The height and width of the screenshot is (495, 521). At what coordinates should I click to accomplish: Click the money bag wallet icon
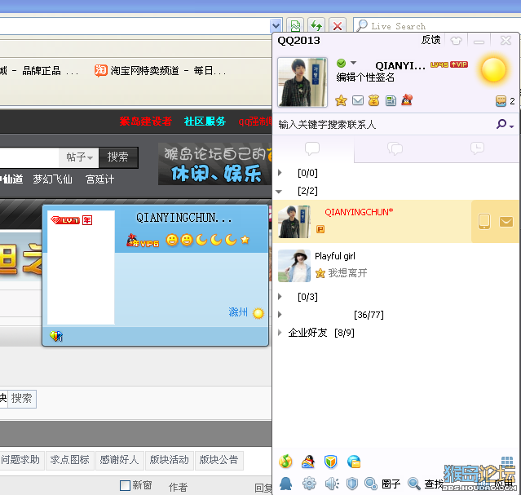coord(373,100)
